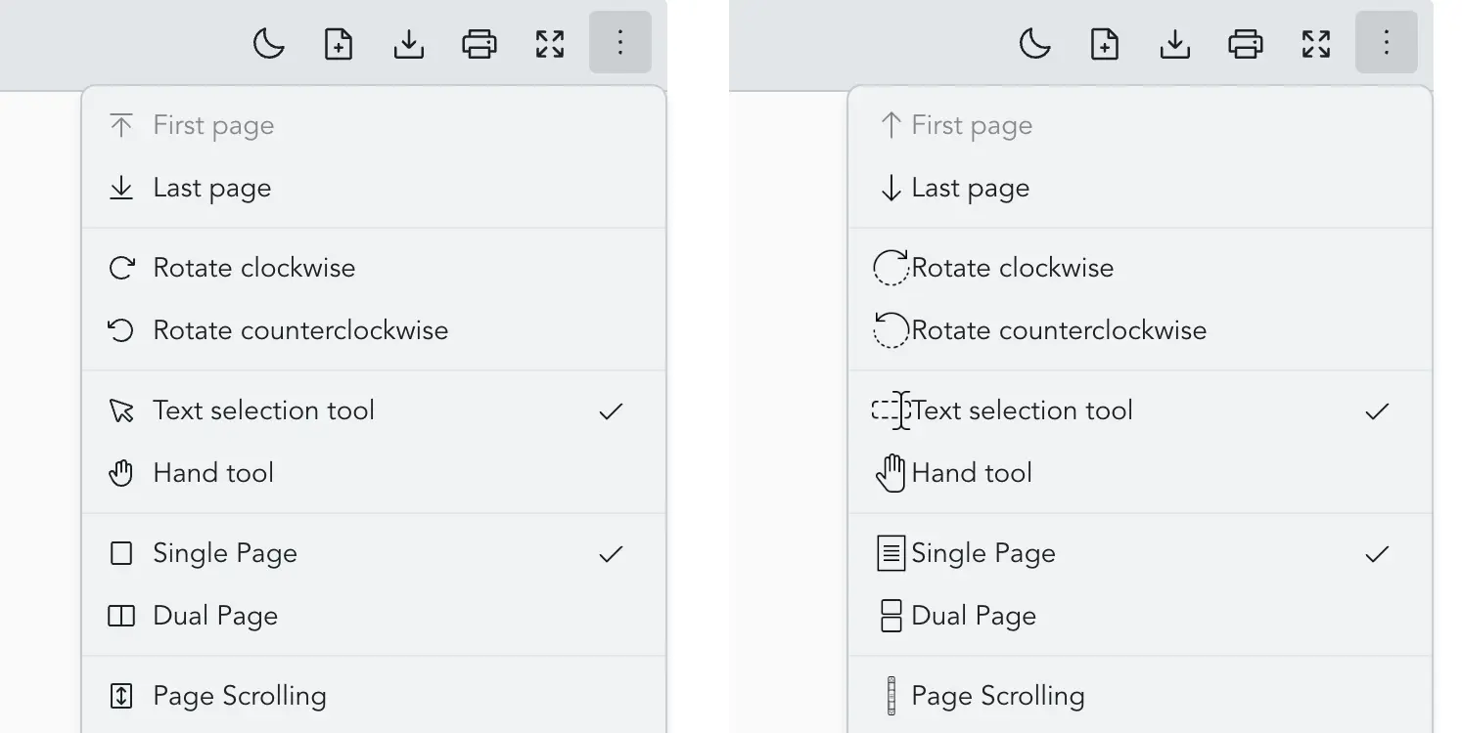Jump to the Last page
This screenshot has height=733, width=1462.
pos(211,187)
